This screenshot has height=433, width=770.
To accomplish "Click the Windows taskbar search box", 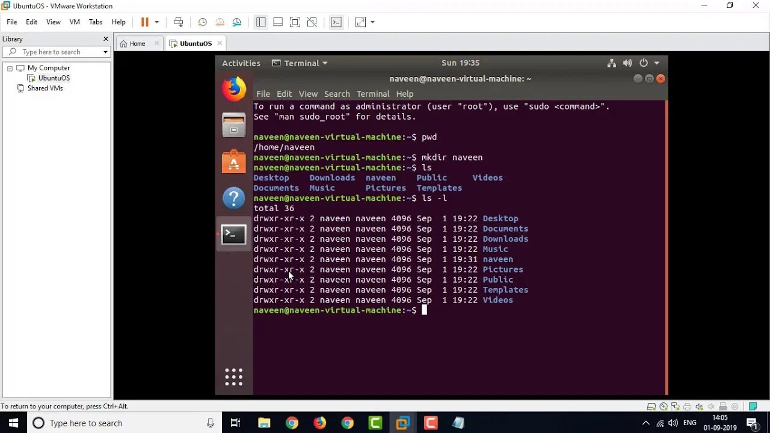I will tap(125, 423).
